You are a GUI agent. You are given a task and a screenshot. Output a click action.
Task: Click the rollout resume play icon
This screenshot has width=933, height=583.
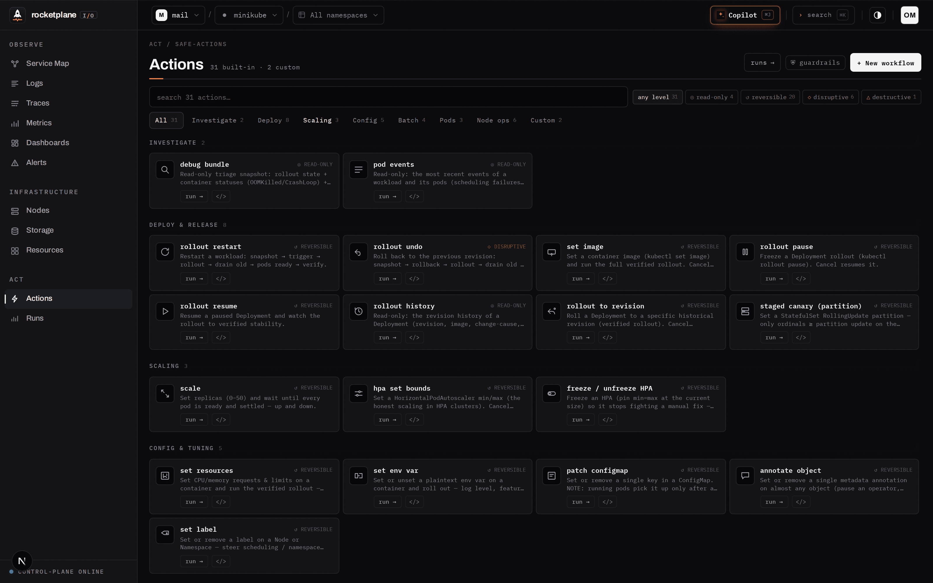[165, 311]
